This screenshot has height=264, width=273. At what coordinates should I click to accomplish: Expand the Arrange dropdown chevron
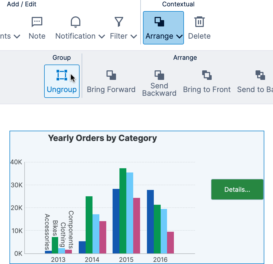(179, 37)
